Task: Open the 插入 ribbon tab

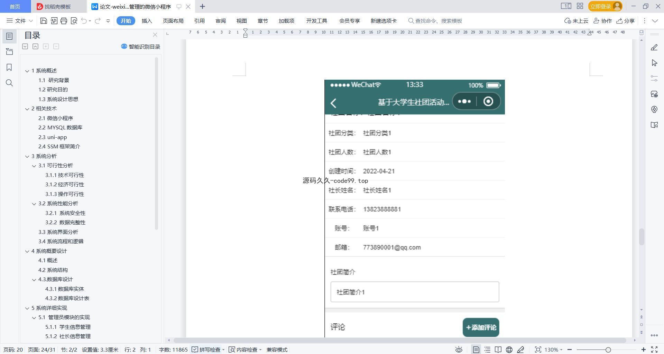Action: point(147,21)
